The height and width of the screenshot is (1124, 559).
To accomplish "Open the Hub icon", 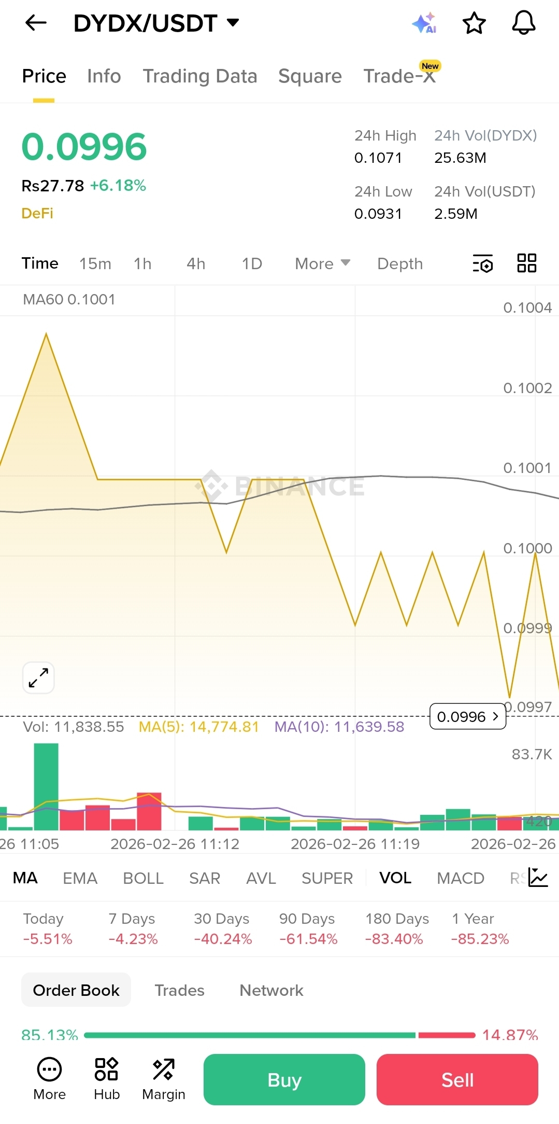I will click(107, 1079).
